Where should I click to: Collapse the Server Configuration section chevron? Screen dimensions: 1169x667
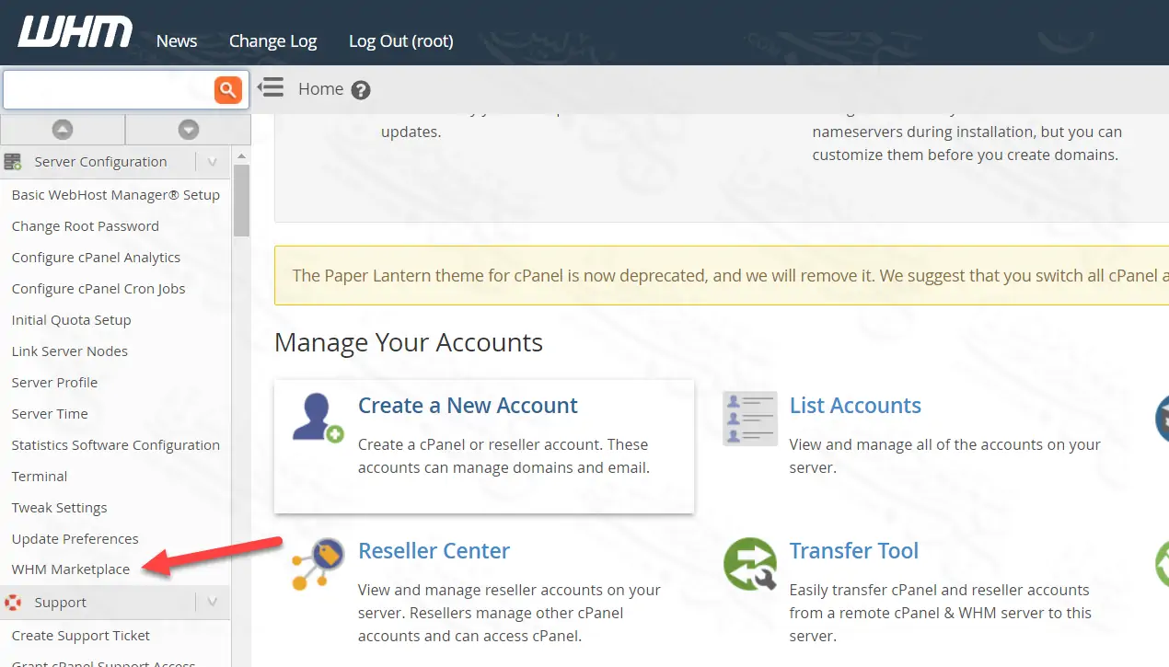coord(213,162)
